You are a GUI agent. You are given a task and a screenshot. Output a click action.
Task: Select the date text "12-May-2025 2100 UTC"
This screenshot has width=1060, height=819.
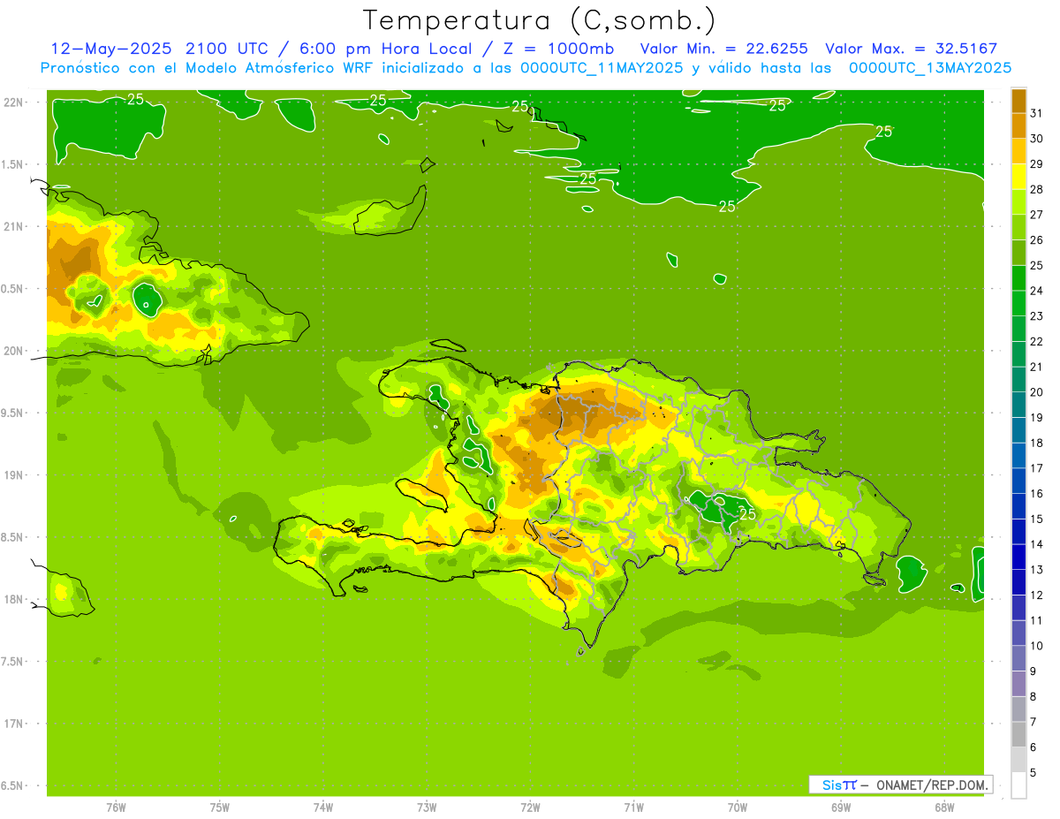click(x=160, y=49)
